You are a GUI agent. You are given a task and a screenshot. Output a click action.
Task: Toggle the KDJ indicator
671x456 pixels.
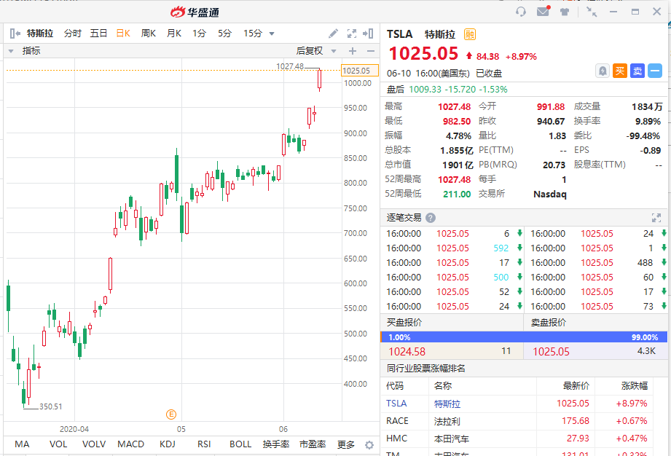168,444
